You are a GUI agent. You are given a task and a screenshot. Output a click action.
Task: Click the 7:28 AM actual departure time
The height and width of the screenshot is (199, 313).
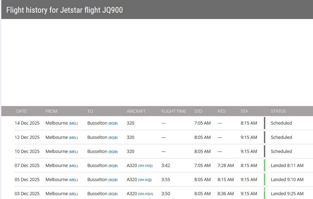[x=226, y=165]
